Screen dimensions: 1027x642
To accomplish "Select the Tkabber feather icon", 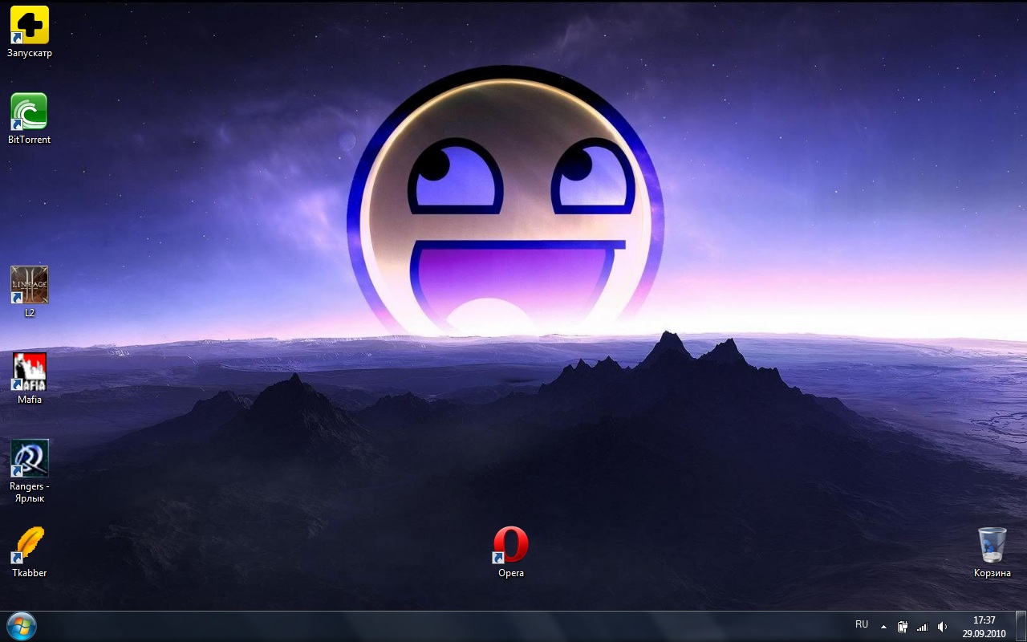I will coord(30,545).
